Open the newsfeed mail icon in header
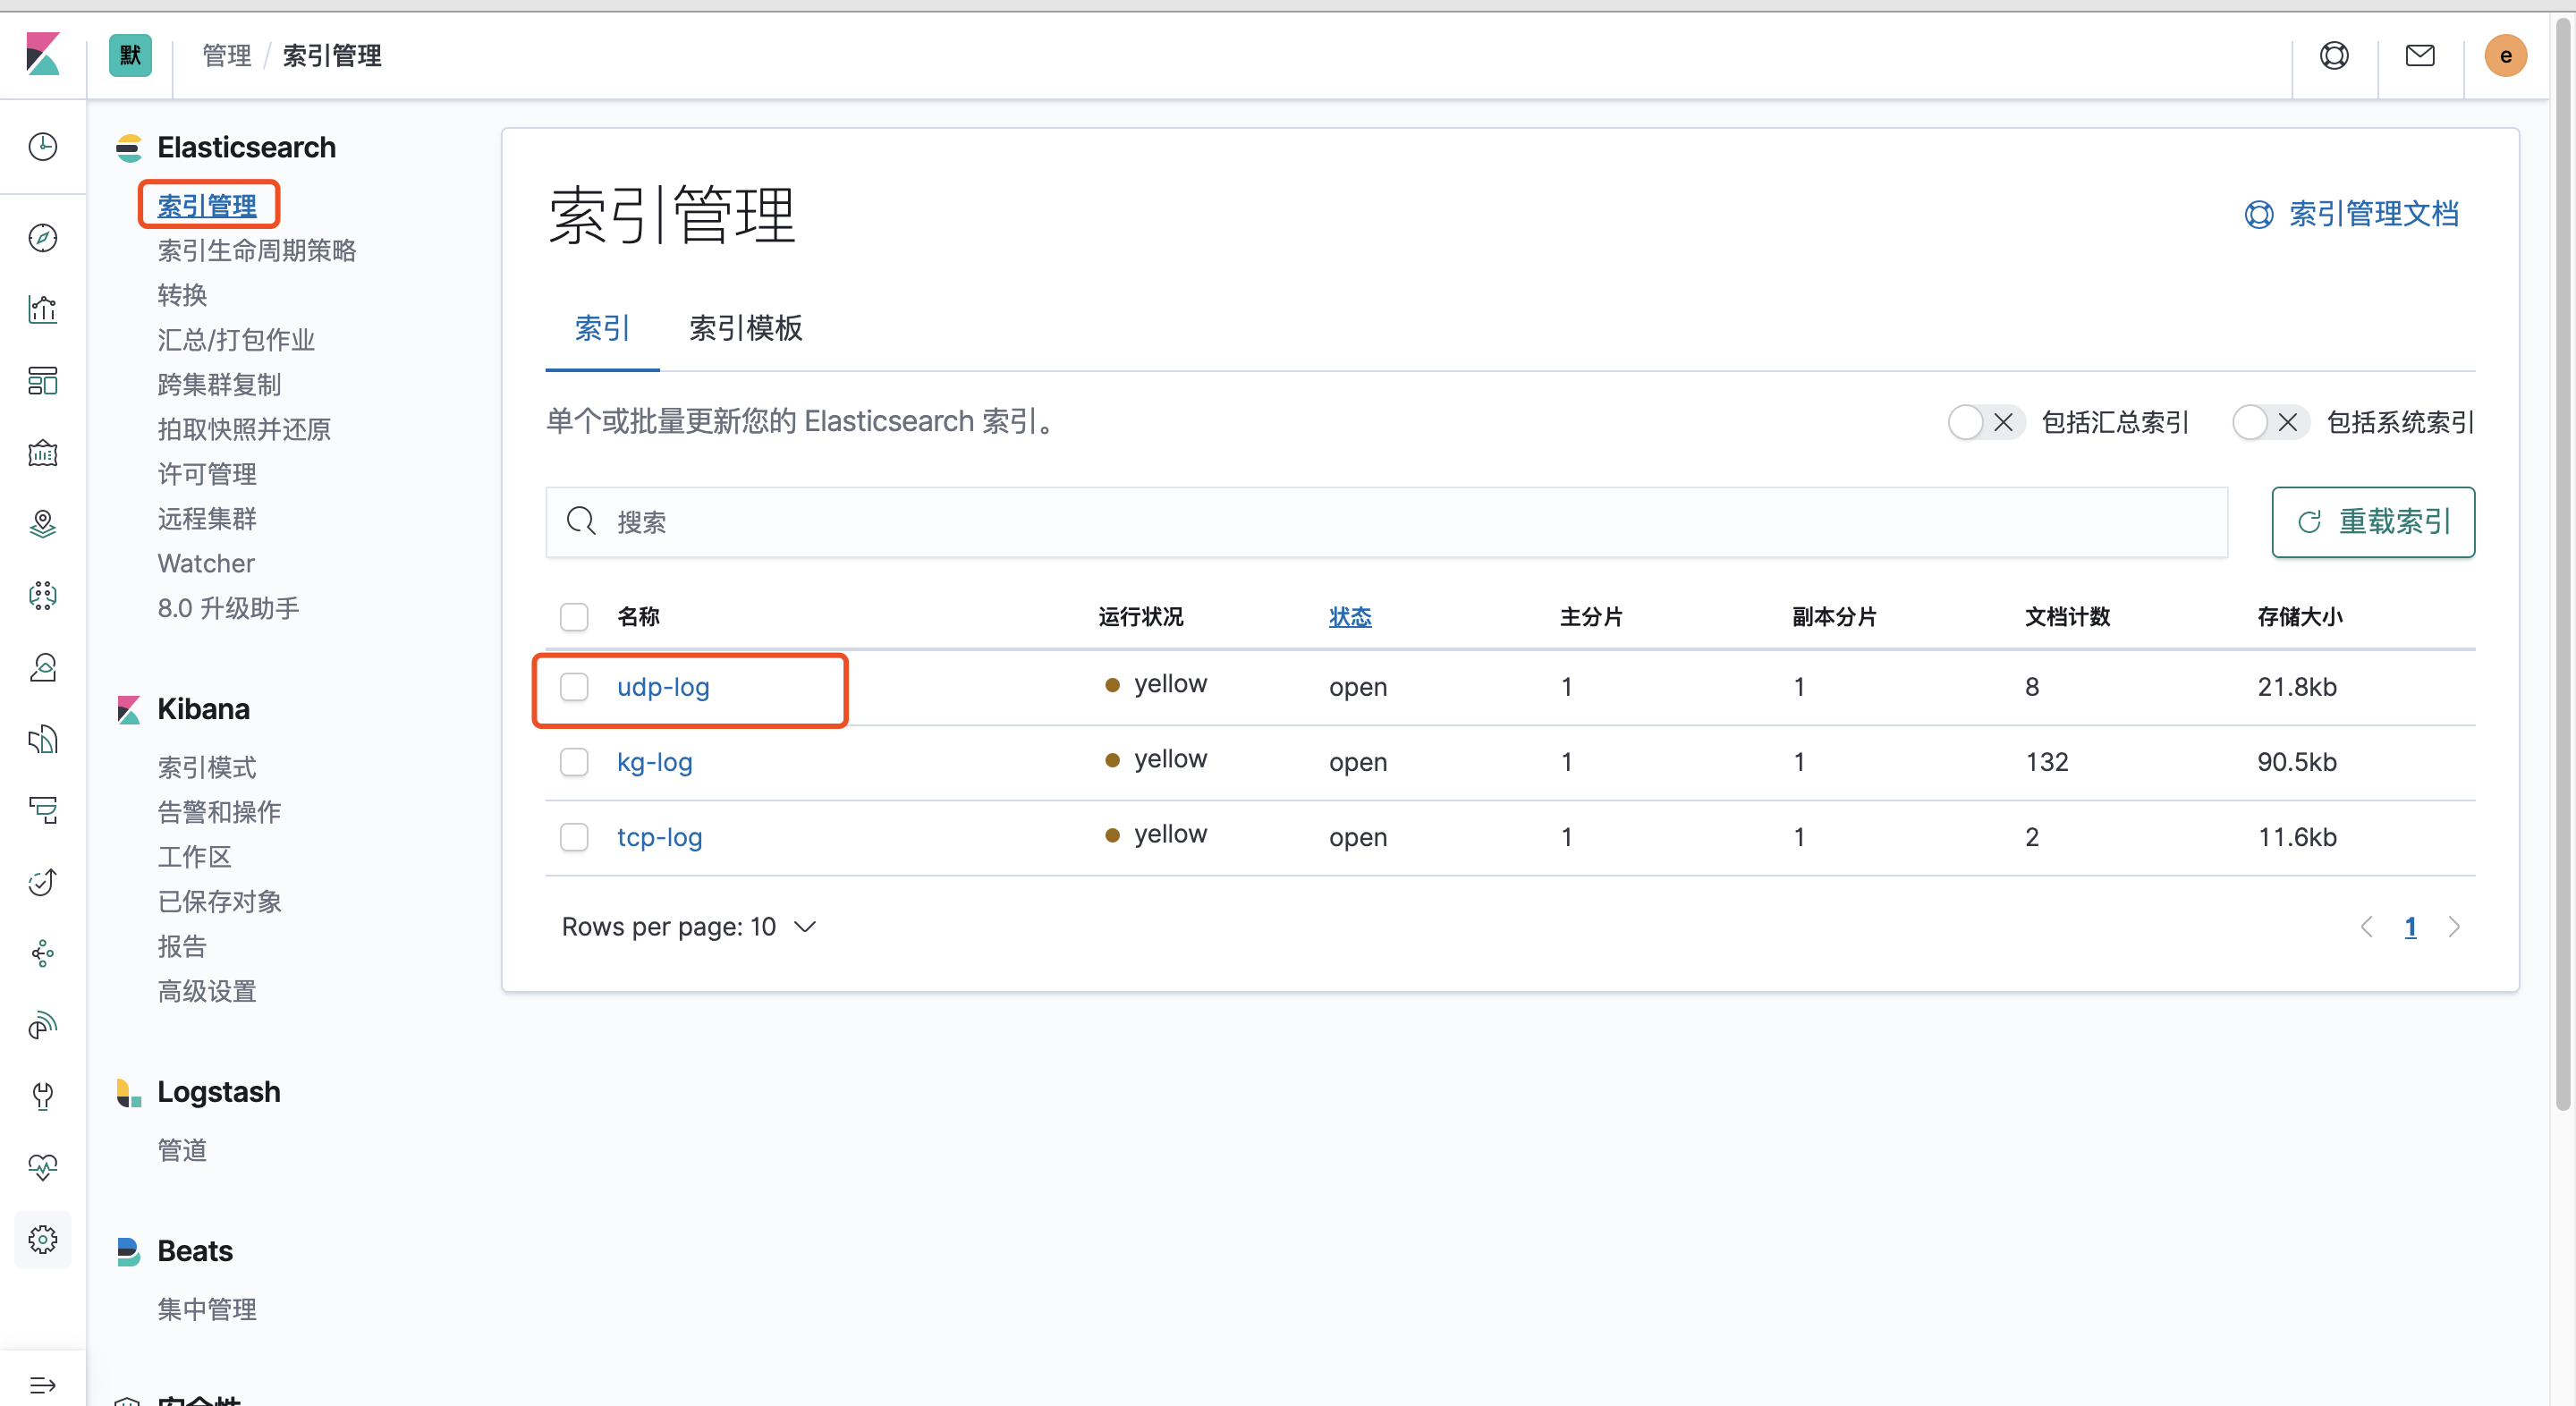Viewport: 2576px width, 1406px height. tap(2419, 56)
